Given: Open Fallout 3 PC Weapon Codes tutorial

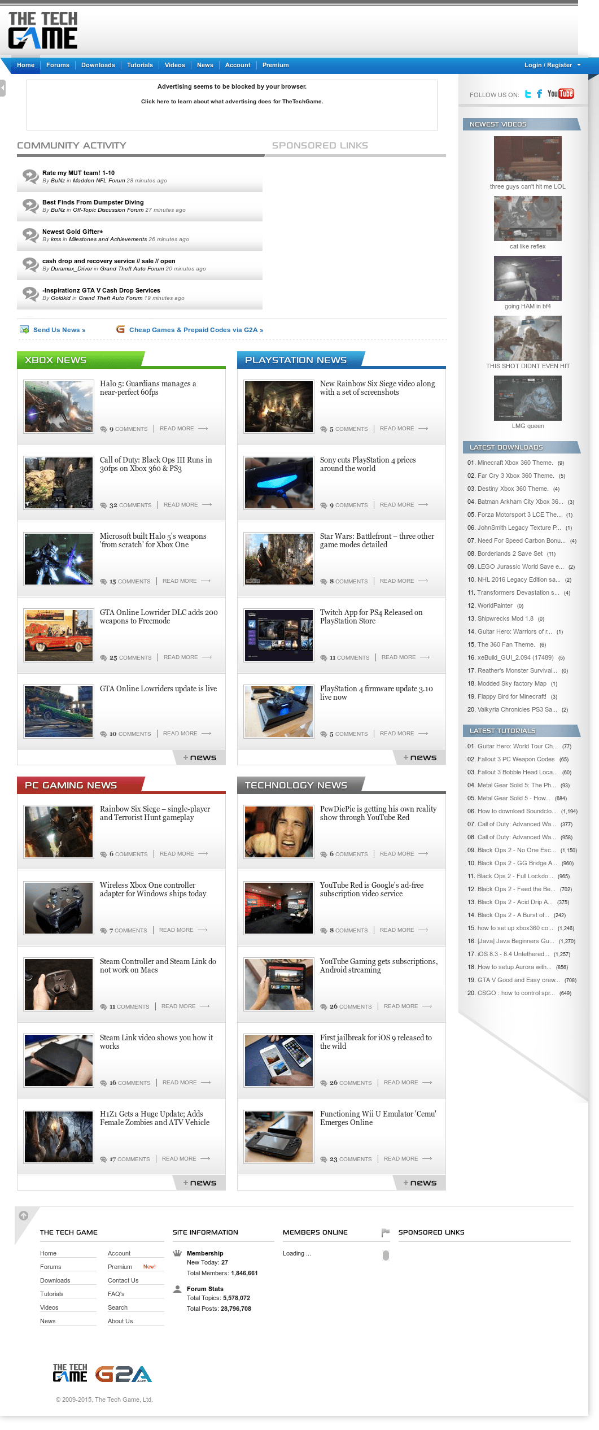Looking at the screenshot, I should (x=516, y=759).
